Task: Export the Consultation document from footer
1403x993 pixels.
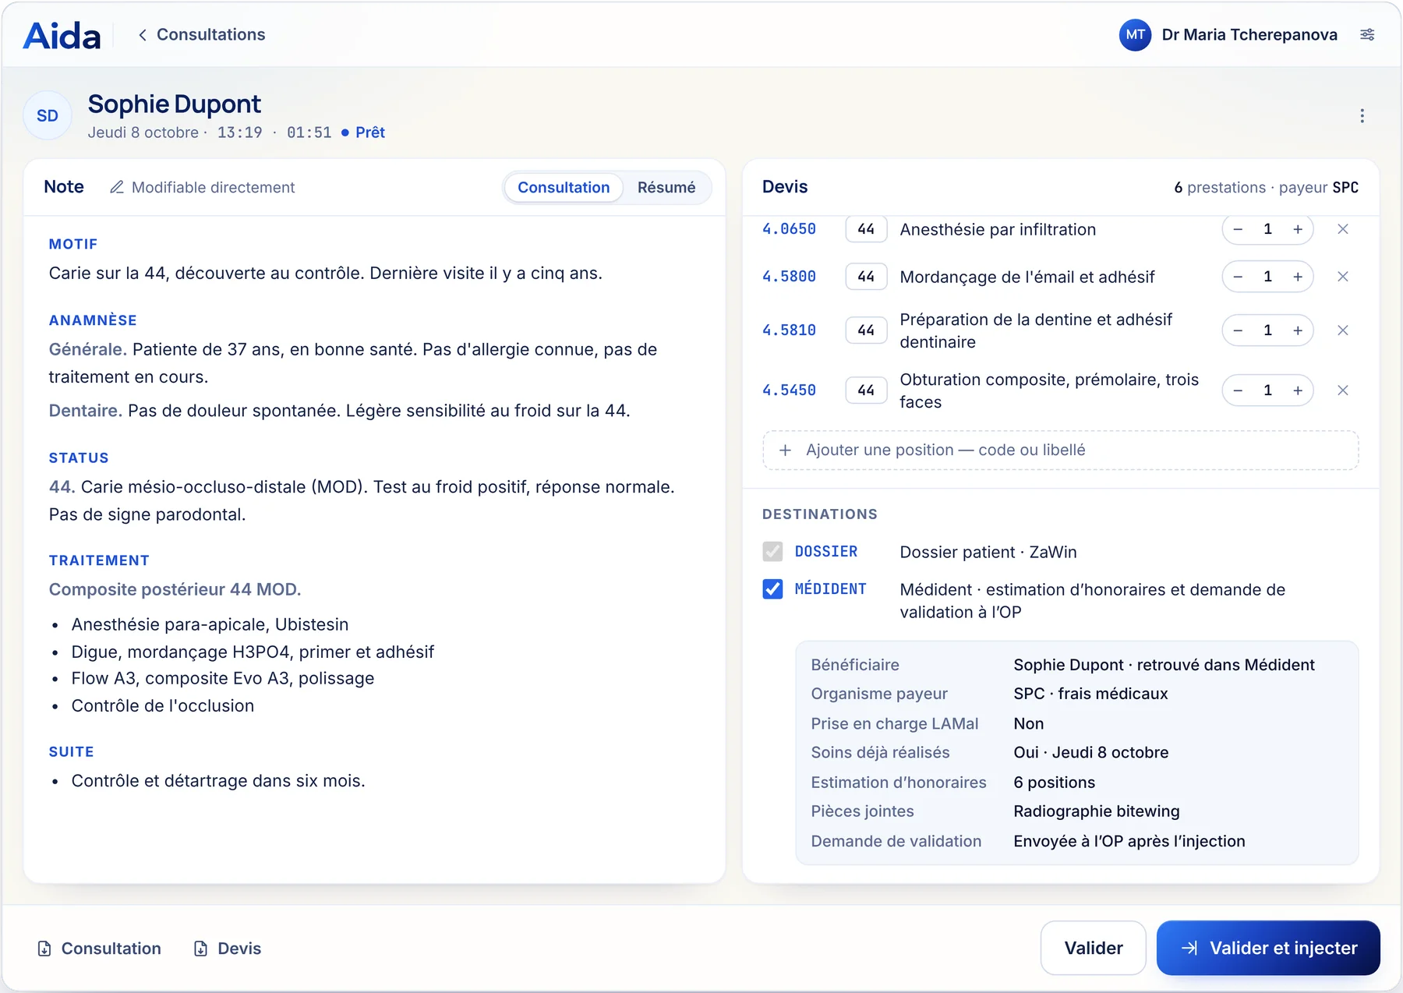Action: click(x=99, y=949)
